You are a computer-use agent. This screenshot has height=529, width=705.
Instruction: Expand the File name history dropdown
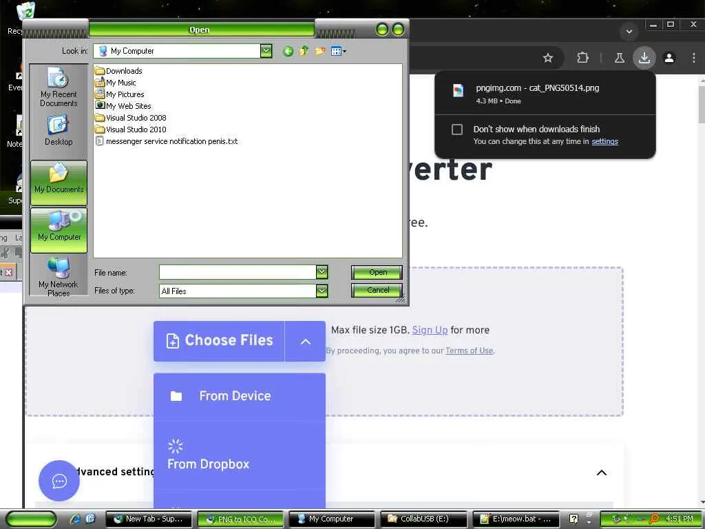pos(322,271)
